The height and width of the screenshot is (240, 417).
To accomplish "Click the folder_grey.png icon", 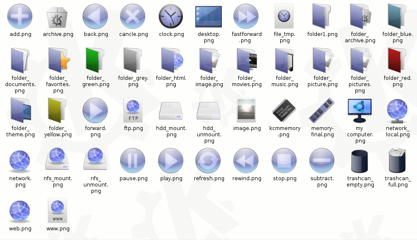I will coord(133,61).
